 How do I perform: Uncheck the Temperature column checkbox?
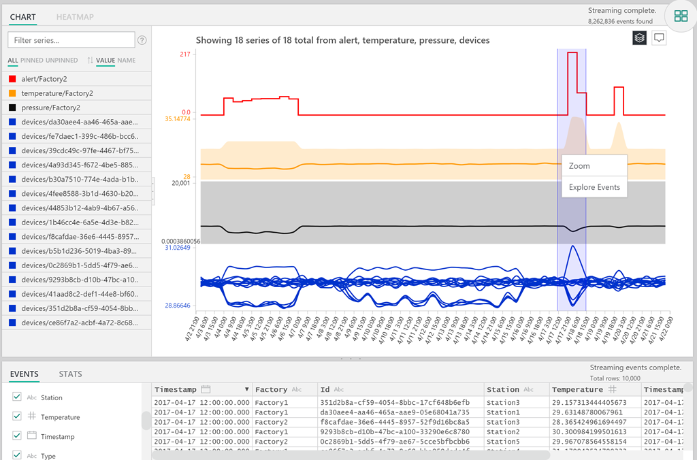pyautogui.click(x=16, y=416)
